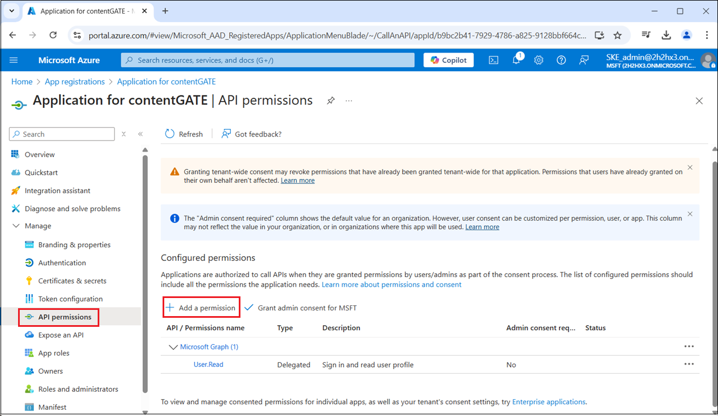Dismiss the orange warning banner

pos(690,168)
